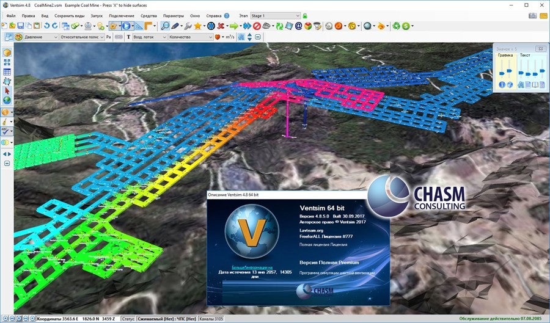
Task: Expand the arrow beside the red apple icon
Action: (x=222, y=37)
